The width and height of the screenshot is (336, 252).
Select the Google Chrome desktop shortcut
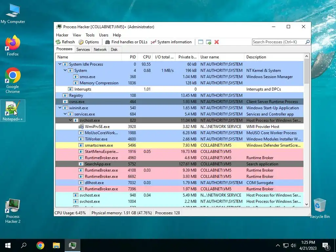click(x=13, y=80)
